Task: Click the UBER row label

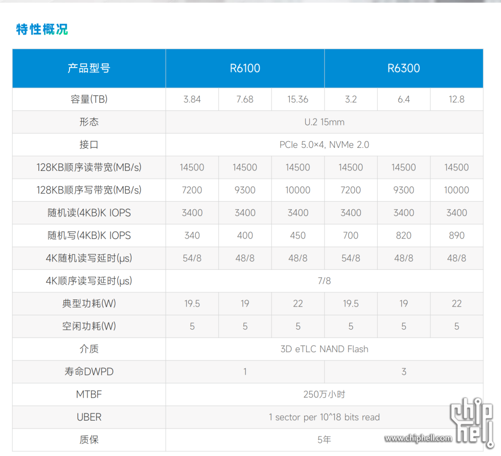Action: 89,417
